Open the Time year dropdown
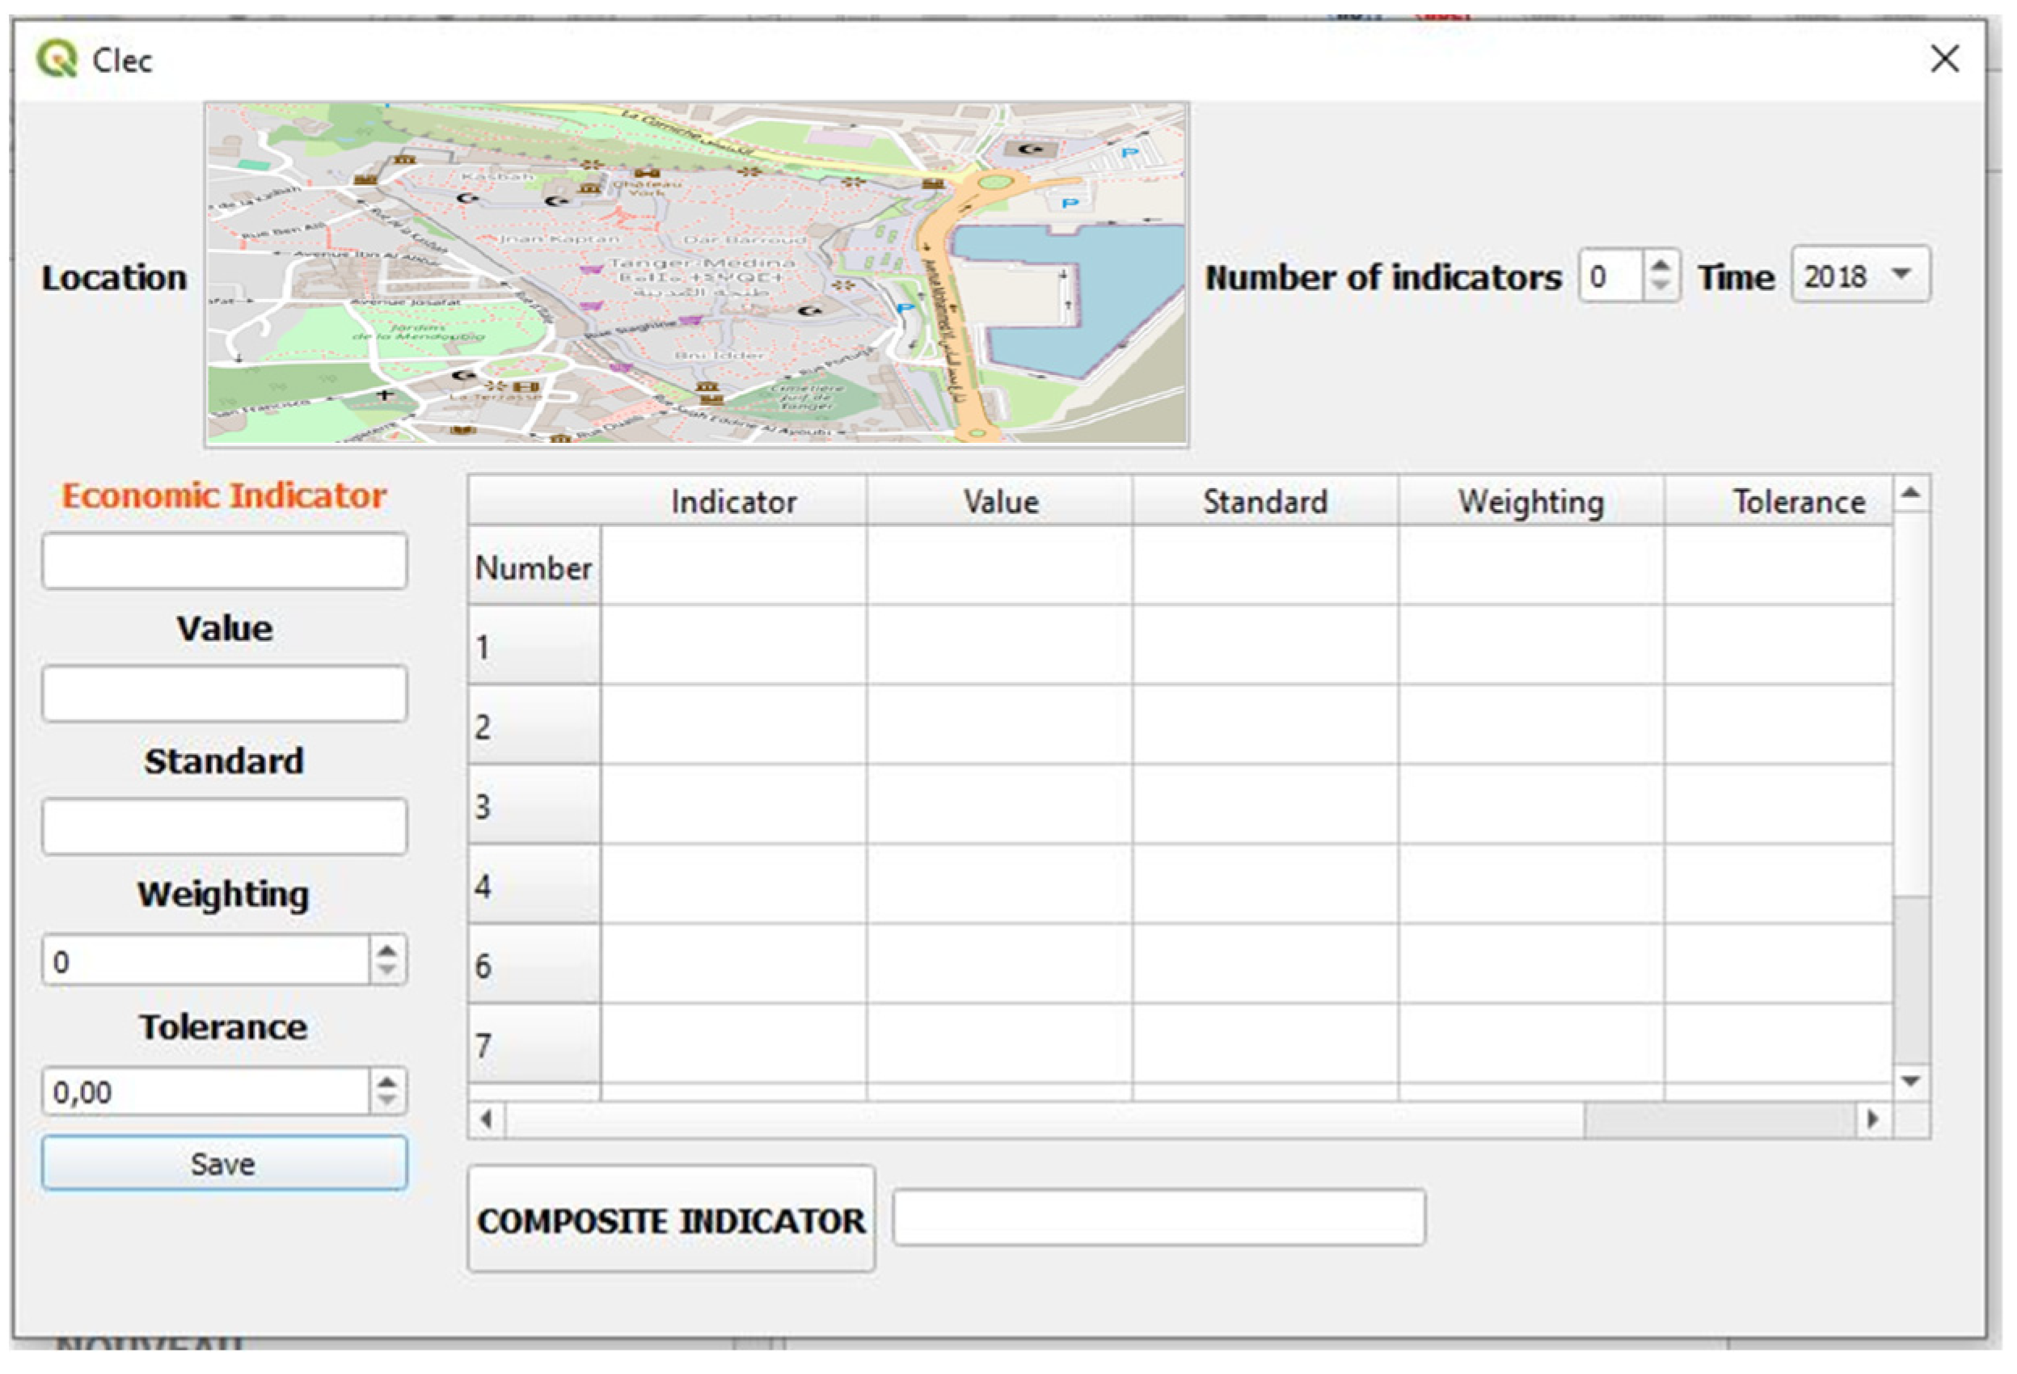Screen dimensions: 2017x1374 pyautogui.click(x=1860, y=275)
